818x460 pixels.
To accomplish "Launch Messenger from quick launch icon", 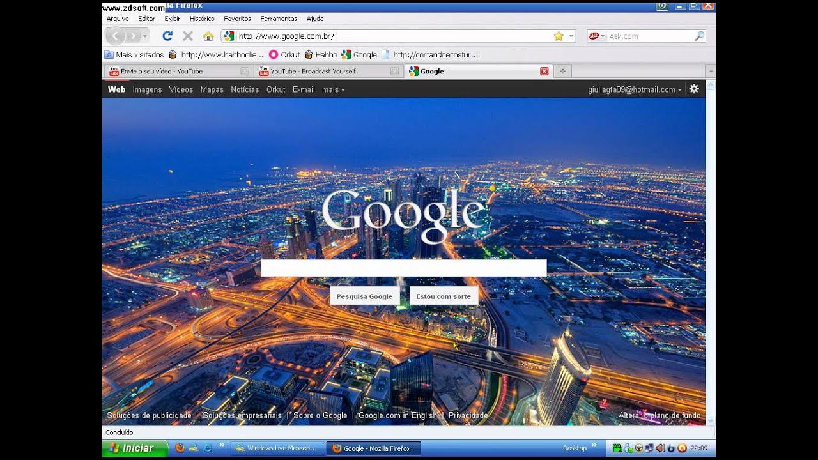I will tap(194, 448).
